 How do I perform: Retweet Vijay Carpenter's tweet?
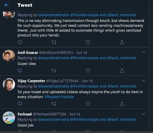54,104
